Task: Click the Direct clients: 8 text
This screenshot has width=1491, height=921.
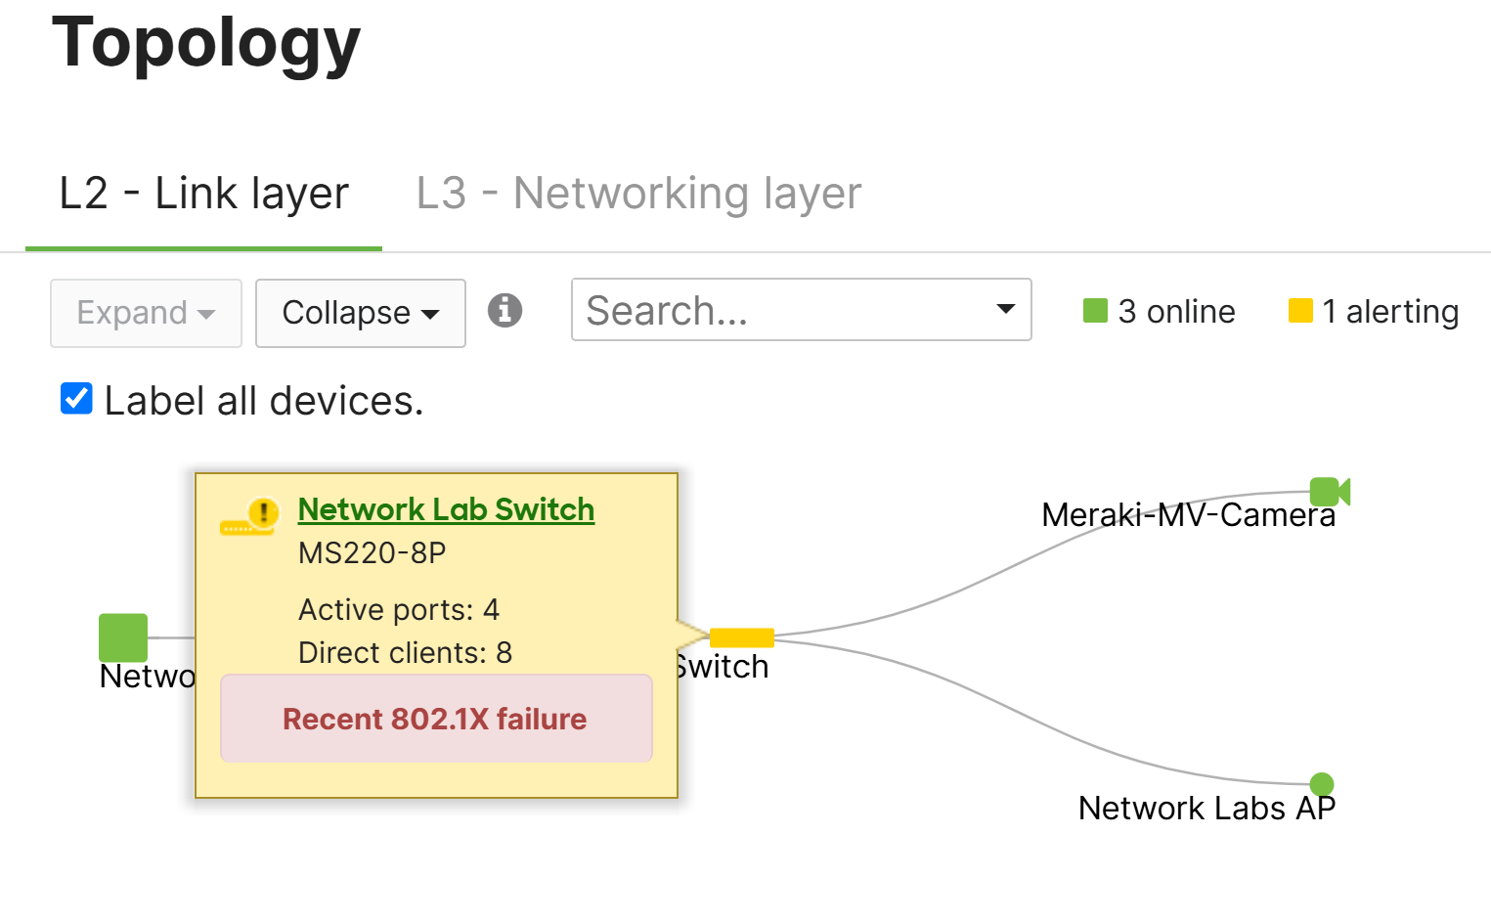Action: pos(405,653)
